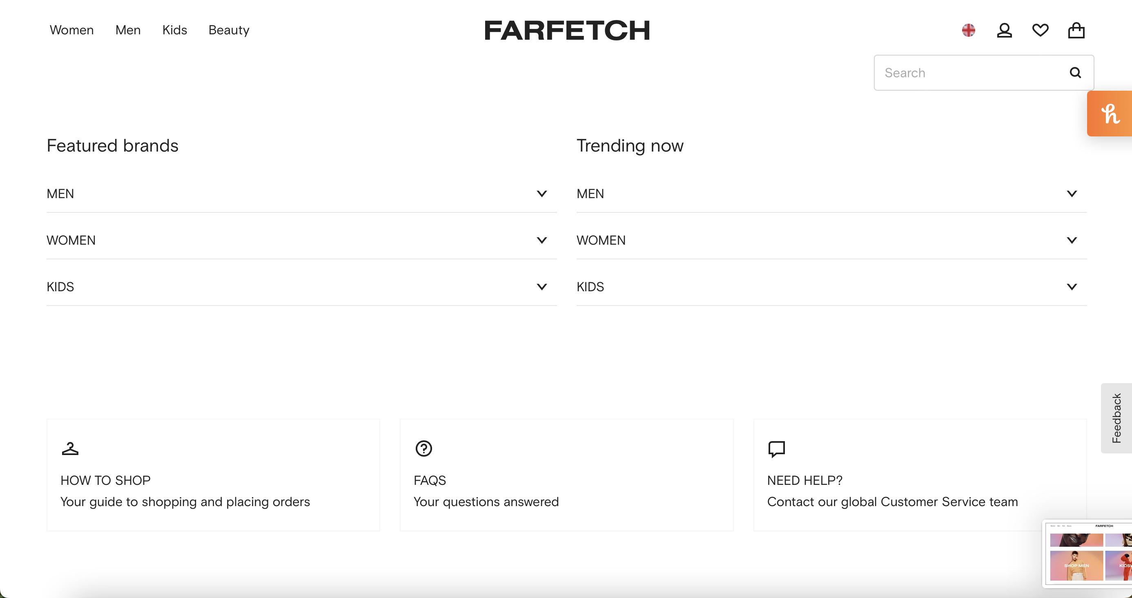
Task: Click the Feedback side button
Action: [x=1116, y=418]
